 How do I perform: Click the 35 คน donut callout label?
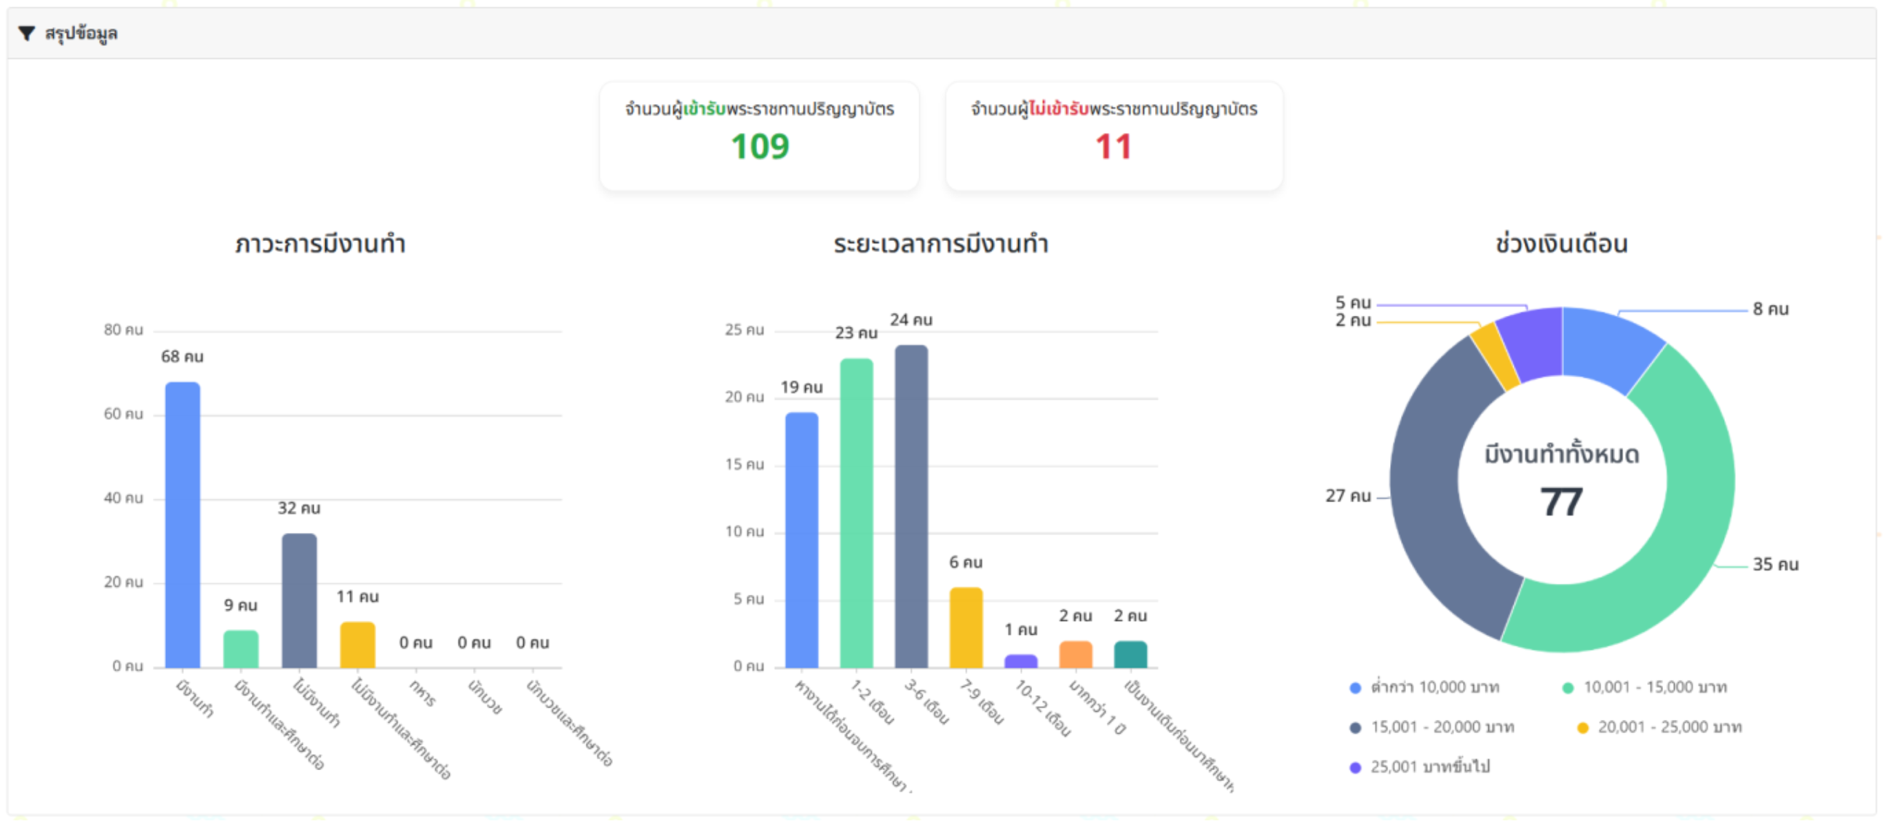pyautogui.click(x=1775, y=565)
